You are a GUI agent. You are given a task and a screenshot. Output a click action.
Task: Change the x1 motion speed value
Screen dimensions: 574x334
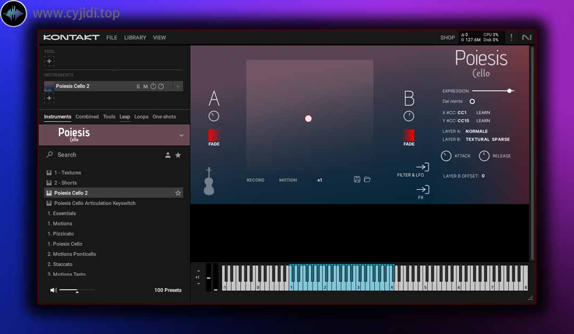pyautogui.click(x=319, y=180)
